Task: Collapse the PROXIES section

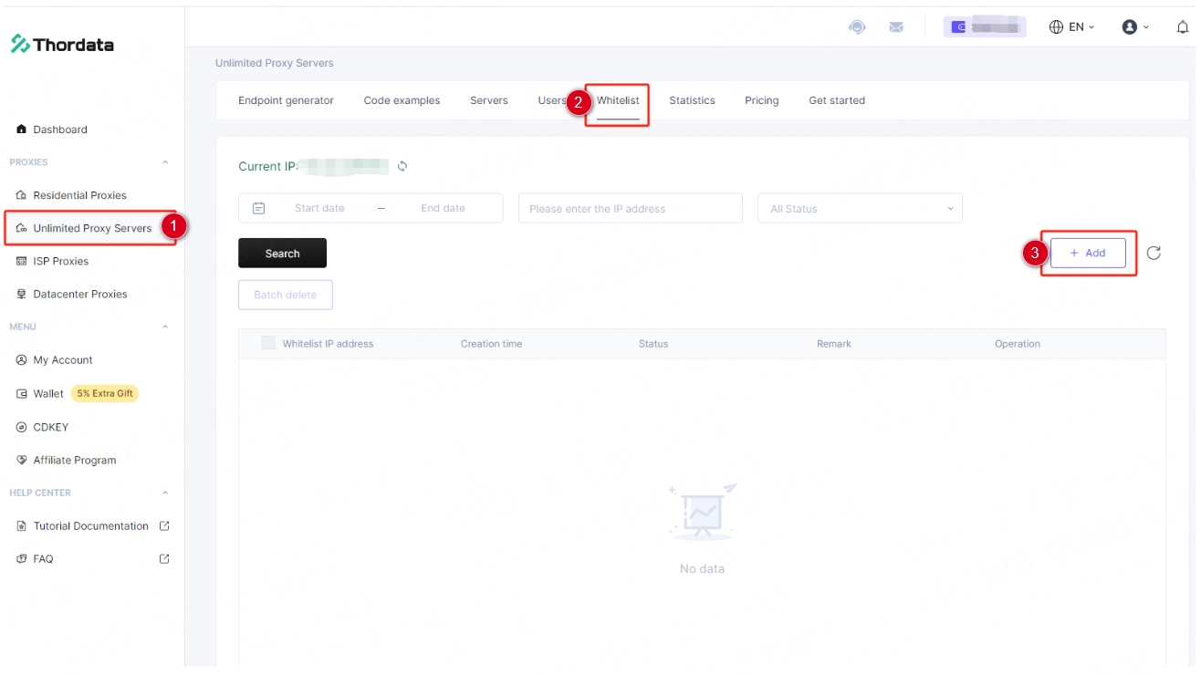Action: click(x=165, y=162)
